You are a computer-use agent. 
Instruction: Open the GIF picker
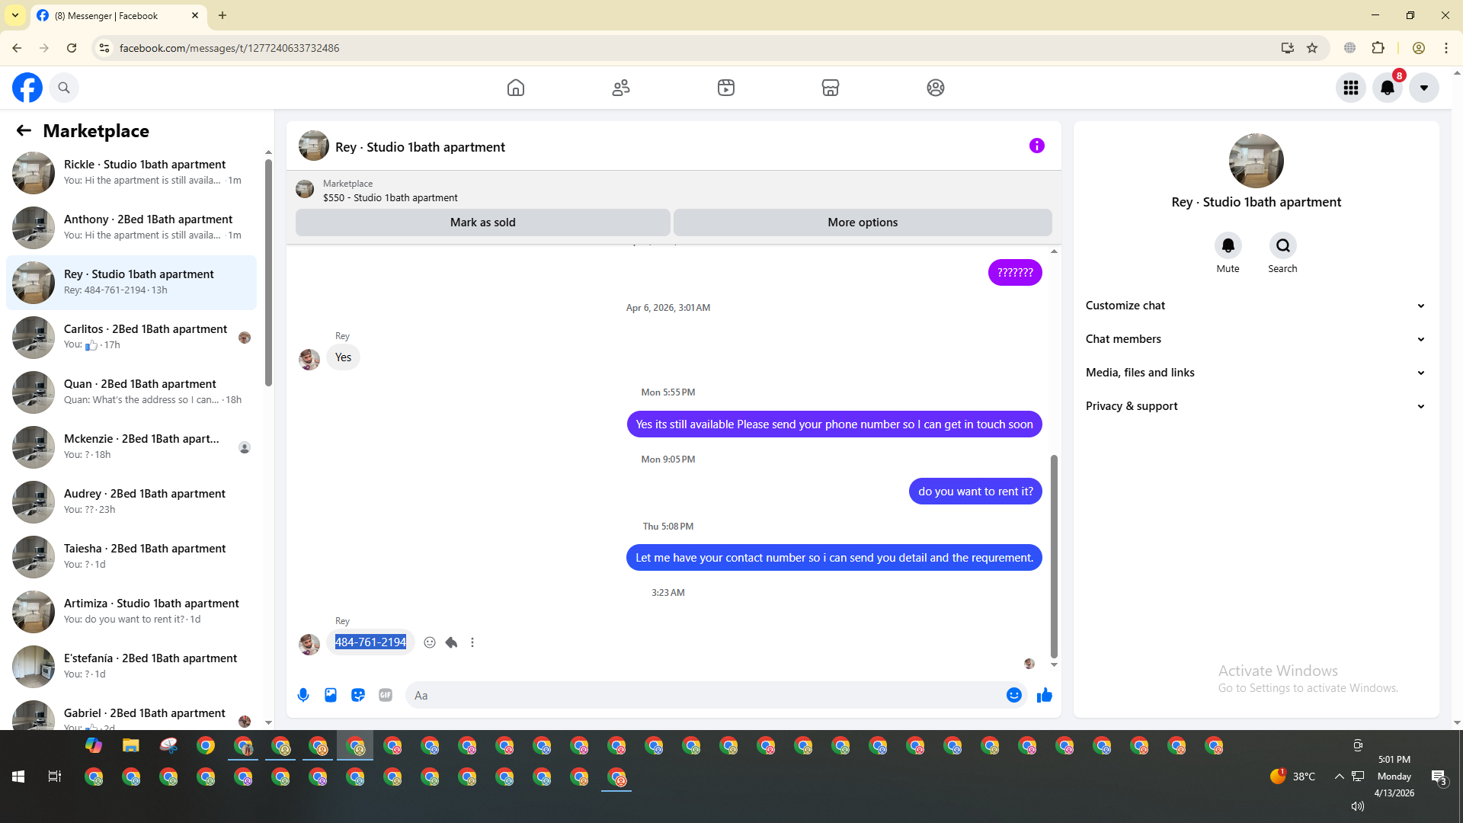(x=386, y=695)
